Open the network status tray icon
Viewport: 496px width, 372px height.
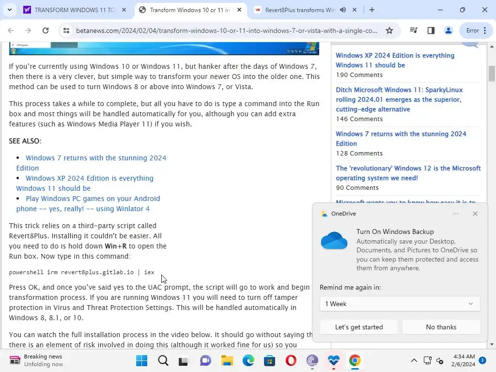pyautogui.click(x=427, y=360)
